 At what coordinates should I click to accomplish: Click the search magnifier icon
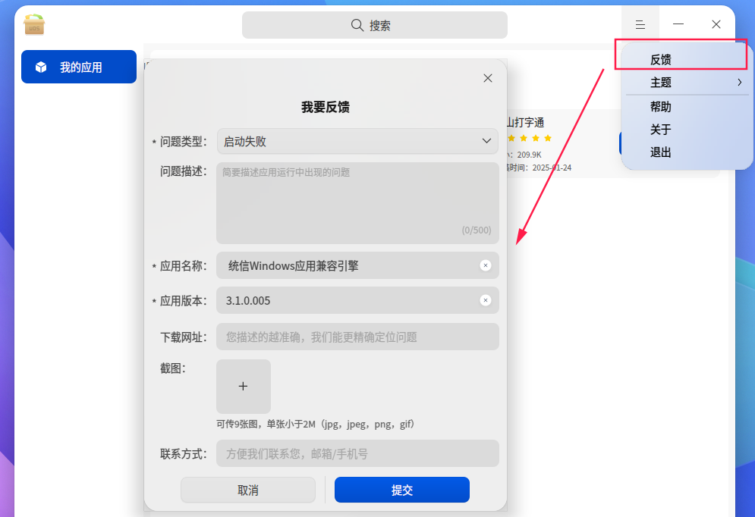click(357, 25)
